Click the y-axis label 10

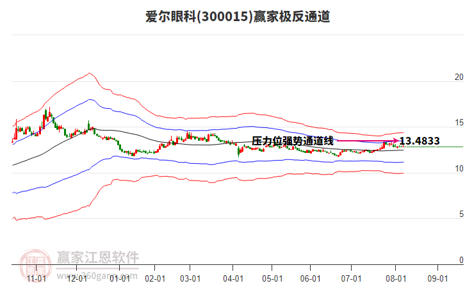coord(459,168)
